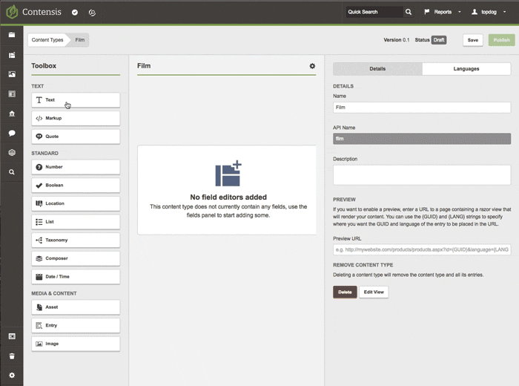Open the search sidebar icon
Image resolution: width=519 pixels, height=386 pixels.
click(12, 172)
